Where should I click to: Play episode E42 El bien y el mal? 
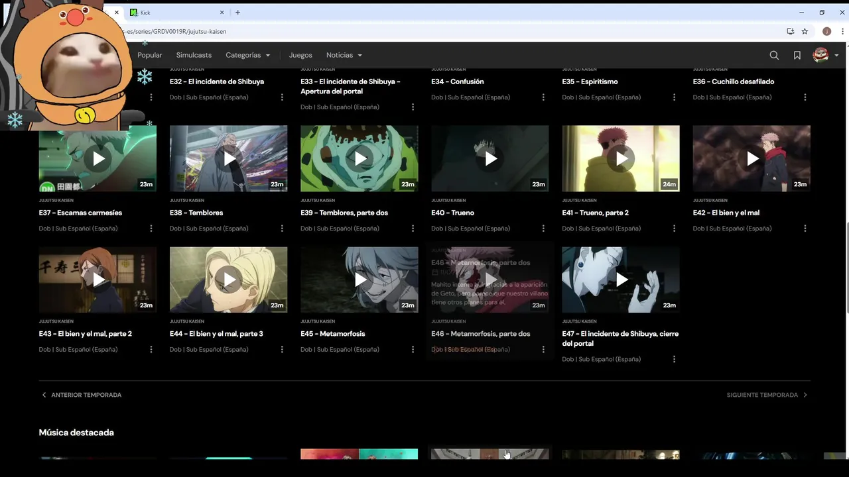(751, 158)
